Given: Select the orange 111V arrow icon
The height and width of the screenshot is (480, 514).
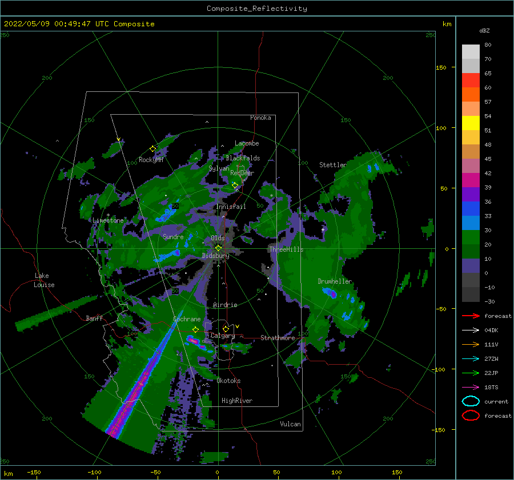Looking at the screenshot, I should click(471, 344).
